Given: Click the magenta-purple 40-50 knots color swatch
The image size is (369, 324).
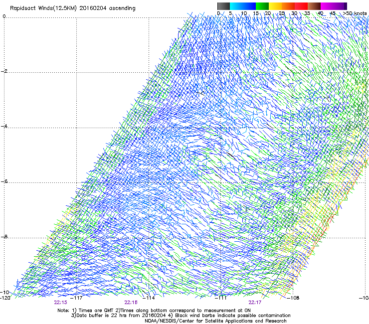Looking at the screenshot, I should [x=334, y=6].
